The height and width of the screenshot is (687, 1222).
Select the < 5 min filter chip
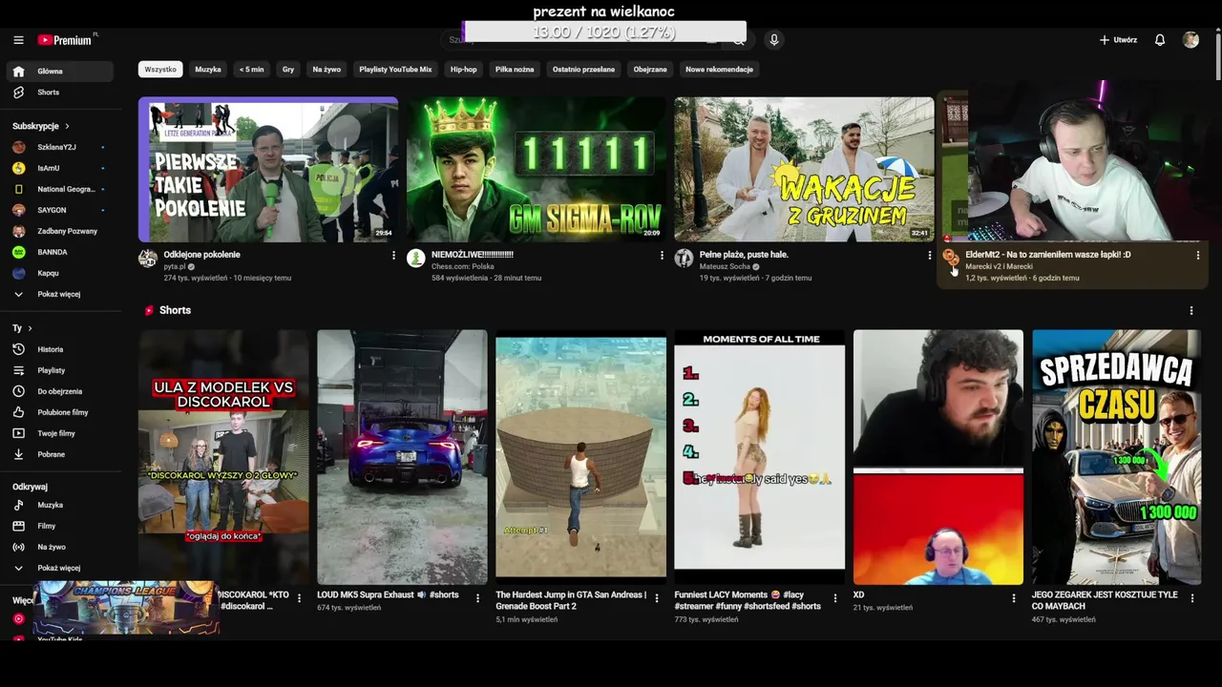coord(252,70)
